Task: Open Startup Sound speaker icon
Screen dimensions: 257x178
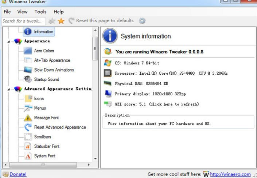Action: click(x=28, y=79)
